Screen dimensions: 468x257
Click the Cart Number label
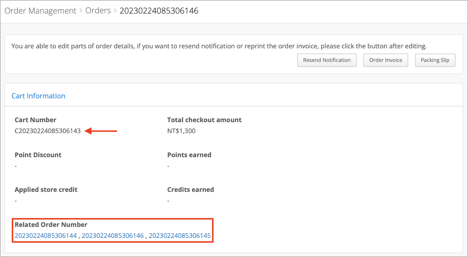coord(36,120)
